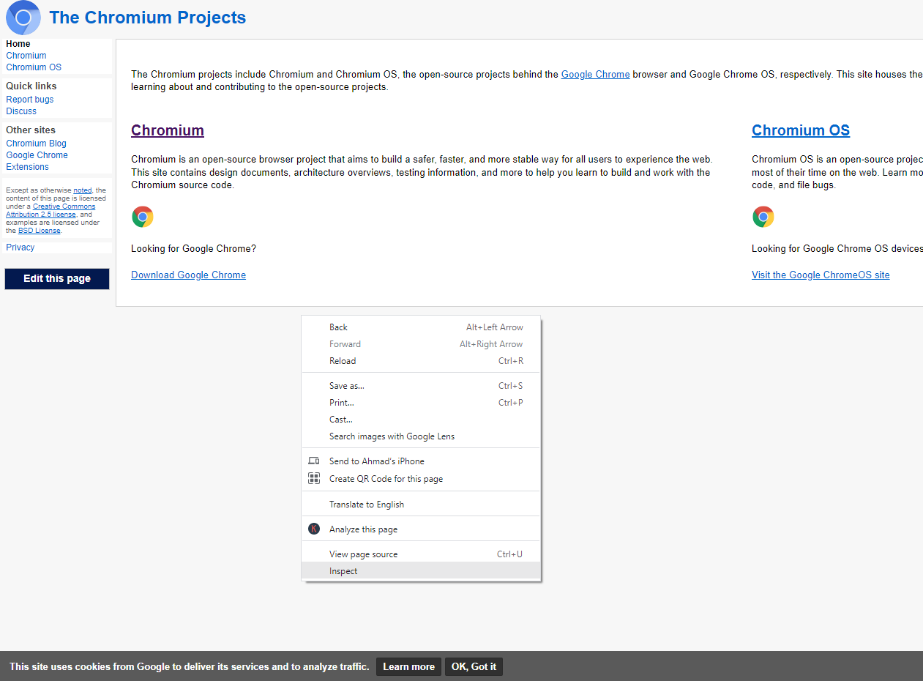This screenshot has width=923, height=681.
Task: Select Translate to English
Action: [x=367, y=504]
